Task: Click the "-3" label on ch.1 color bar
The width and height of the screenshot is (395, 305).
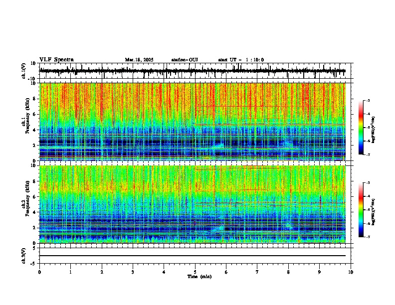Action: point(368,100)
